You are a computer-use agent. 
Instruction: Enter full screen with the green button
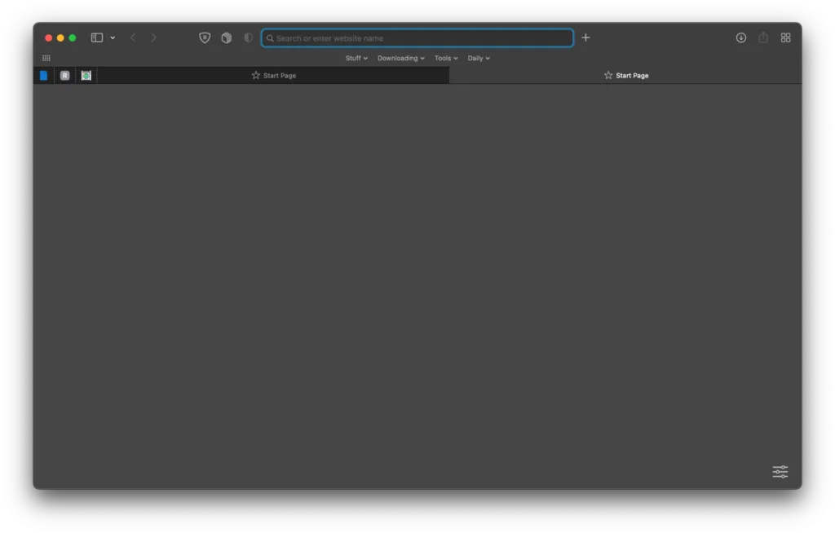[73, 37]
